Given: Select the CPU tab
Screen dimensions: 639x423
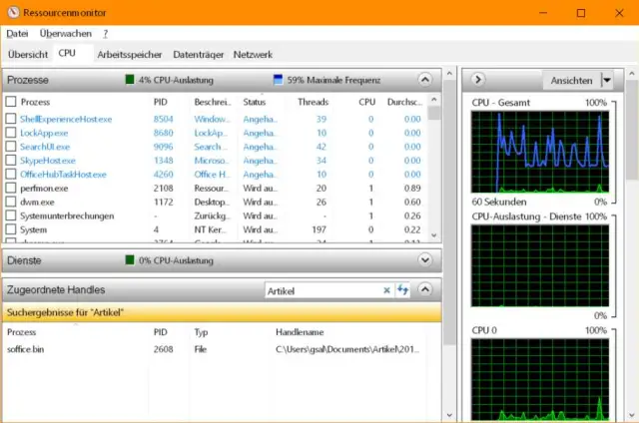Looking at the screenshot, I should click(x=67, y=53).
